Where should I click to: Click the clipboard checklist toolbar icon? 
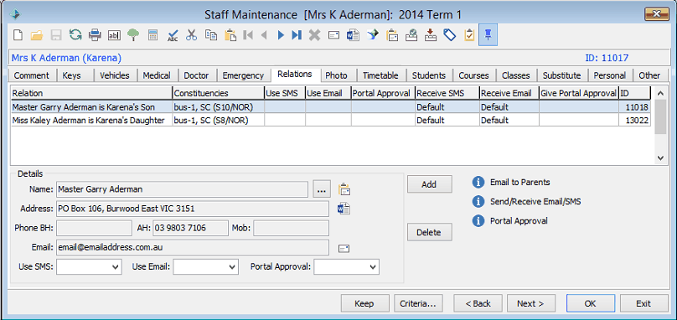tap(469, 35)
